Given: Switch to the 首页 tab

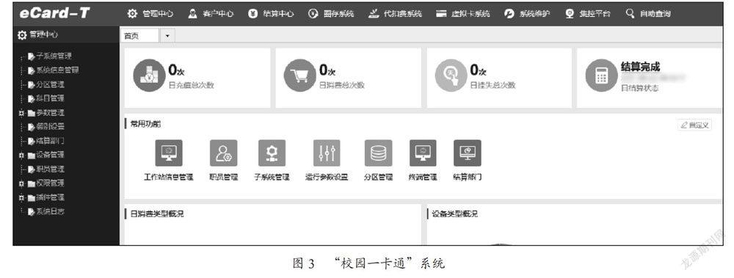Looking at the screenshot, I should (x=139, y=35).
